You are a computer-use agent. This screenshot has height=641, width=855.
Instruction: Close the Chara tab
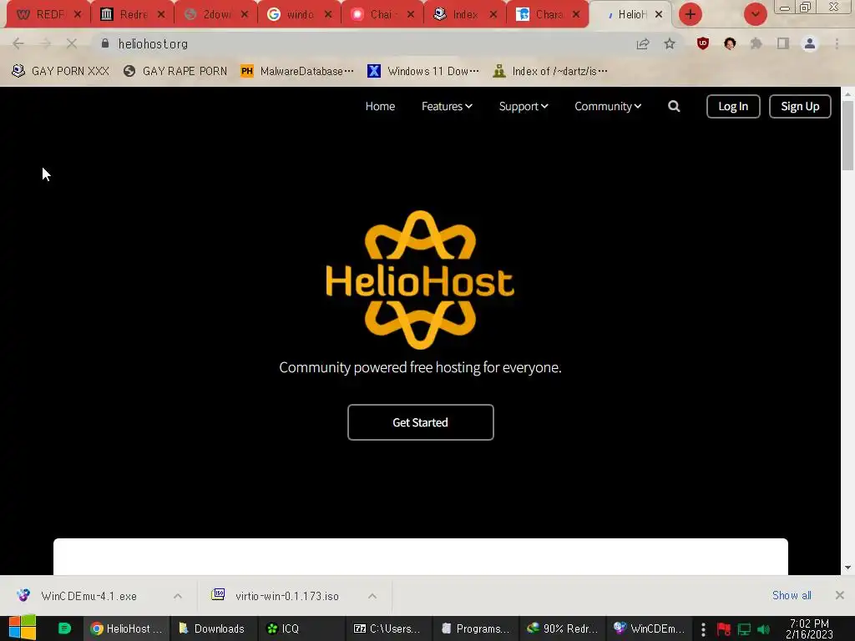click(576, 14)
